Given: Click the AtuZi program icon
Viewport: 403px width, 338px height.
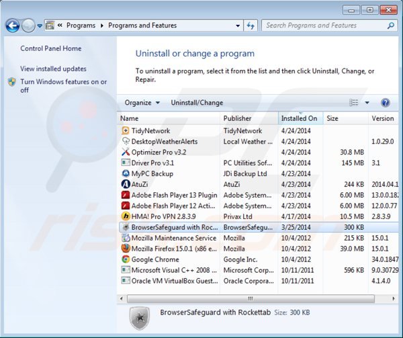Looking at the screenshot, I should click(126, 184).
